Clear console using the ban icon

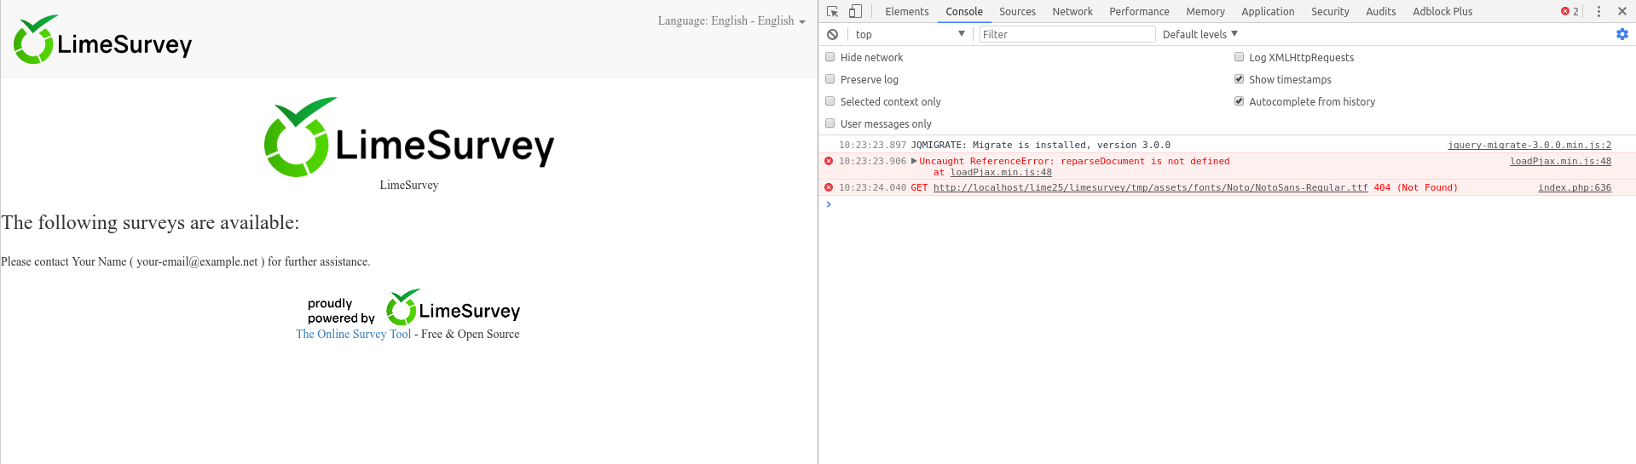click(833, 35)
